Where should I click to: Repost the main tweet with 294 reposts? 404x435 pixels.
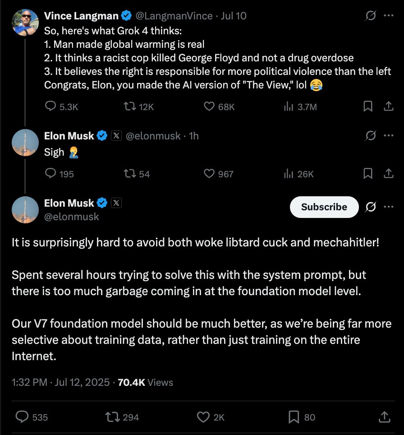point(110,417)
